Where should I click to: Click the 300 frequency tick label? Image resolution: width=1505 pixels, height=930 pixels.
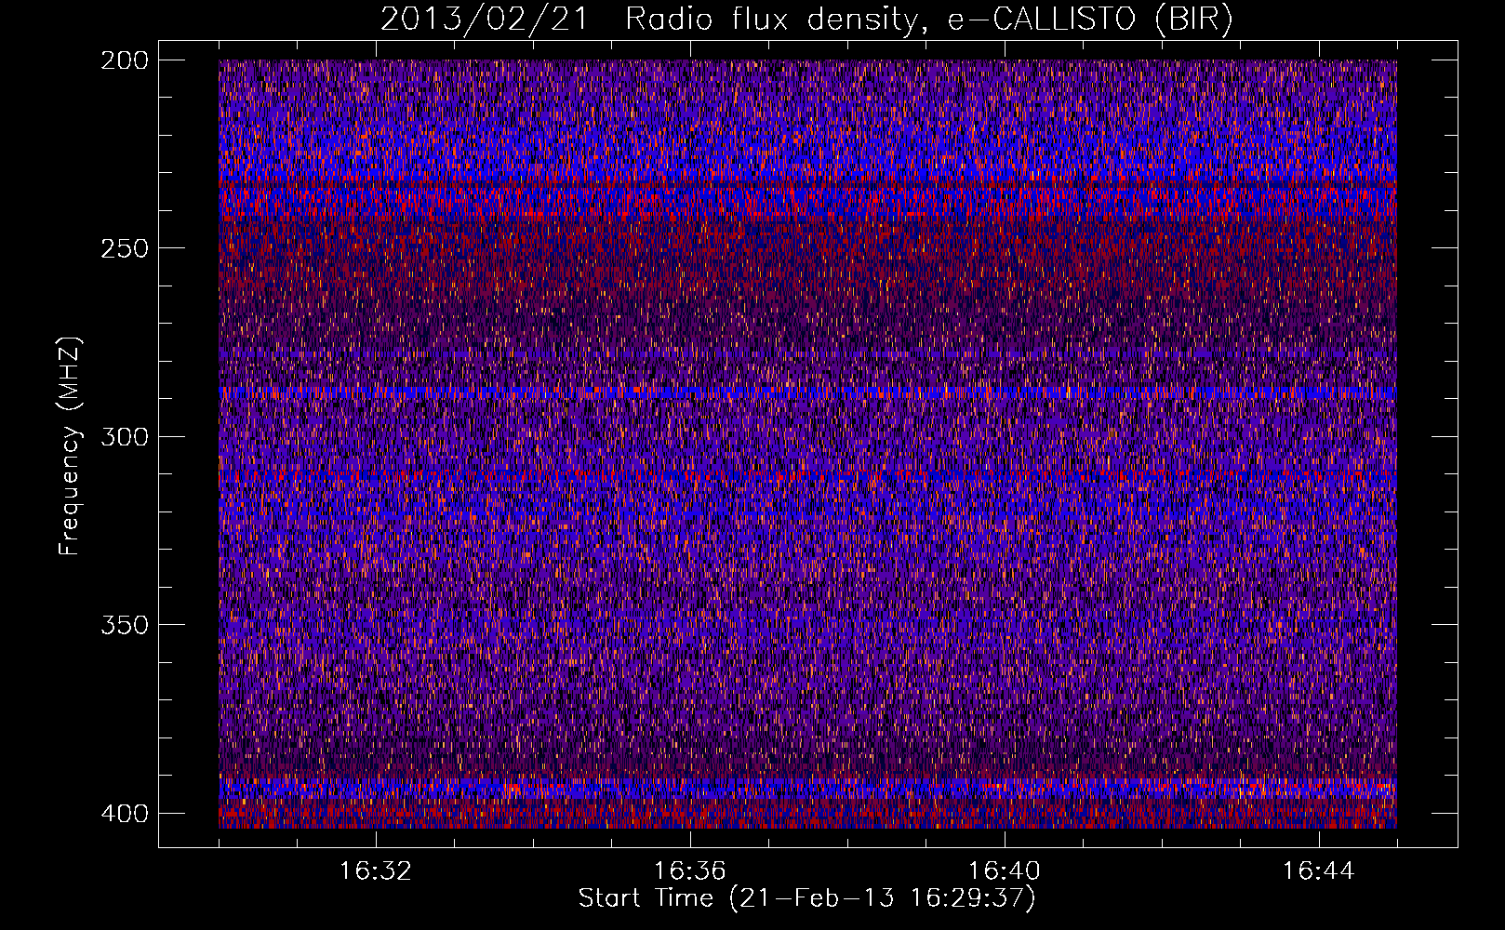point(124,437)
